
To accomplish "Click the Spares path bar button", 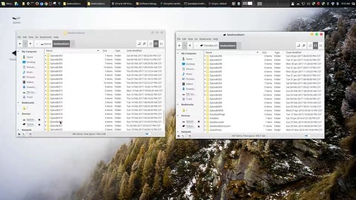I will point(46,44).
